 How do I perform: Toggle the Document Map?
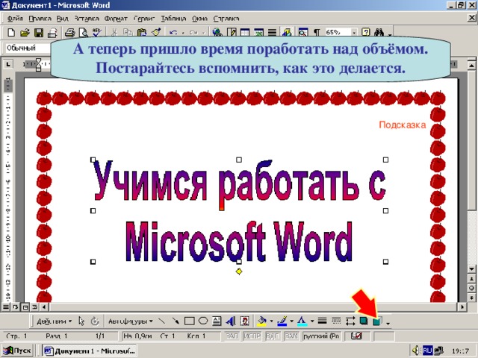[x=303, y=32]
